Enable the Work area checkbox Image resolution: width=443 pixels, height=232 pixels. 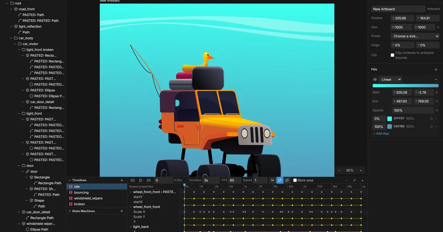tap(295, 180)
